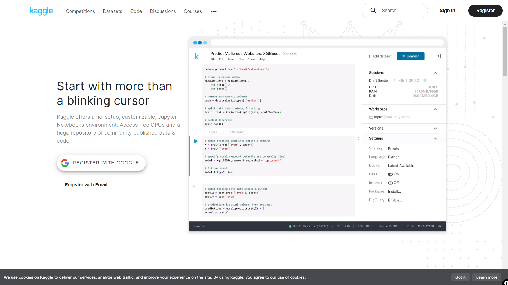Click the scrollbar up arrow
The height and width of the screenshot is (285, 508).
point(505,24)
